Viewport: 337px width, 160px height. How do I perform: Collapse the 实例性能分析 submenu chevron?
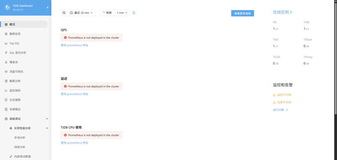(47, 128)
